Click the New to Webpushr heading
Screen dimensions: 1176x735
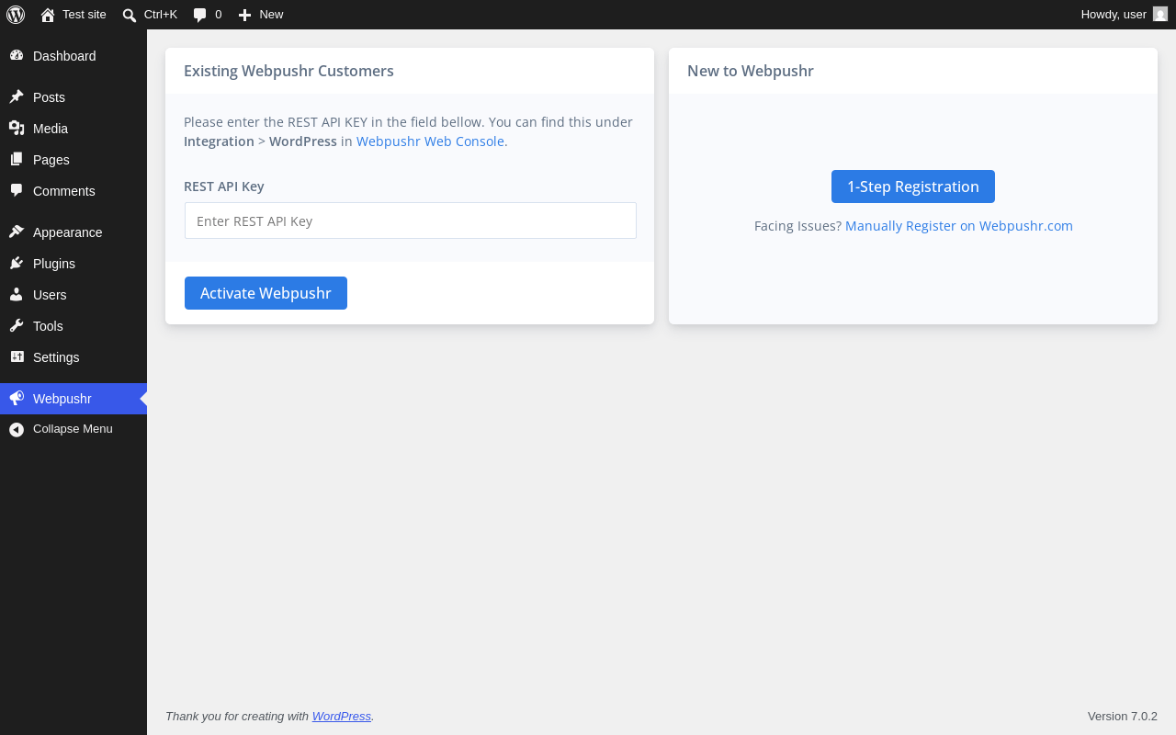pos(751,71)
